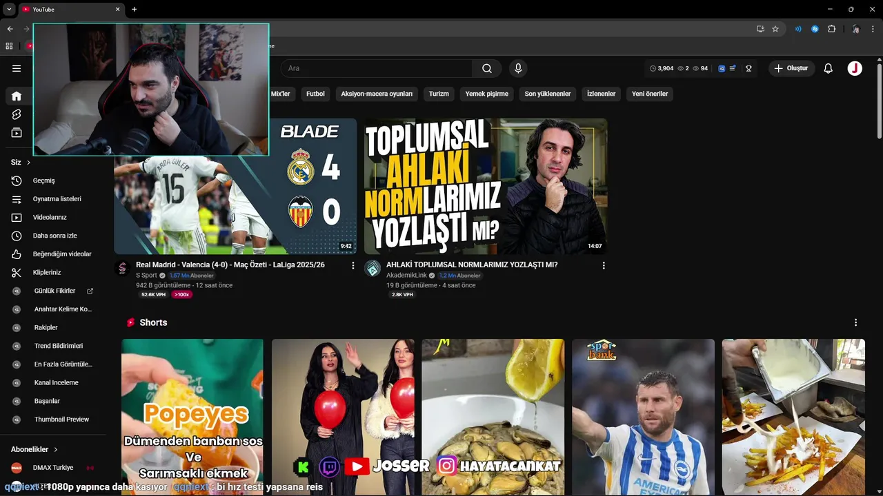883x496 pixels.
Task: Open the Subscriptions sidebar icon
Action: [x=17, y=133]
